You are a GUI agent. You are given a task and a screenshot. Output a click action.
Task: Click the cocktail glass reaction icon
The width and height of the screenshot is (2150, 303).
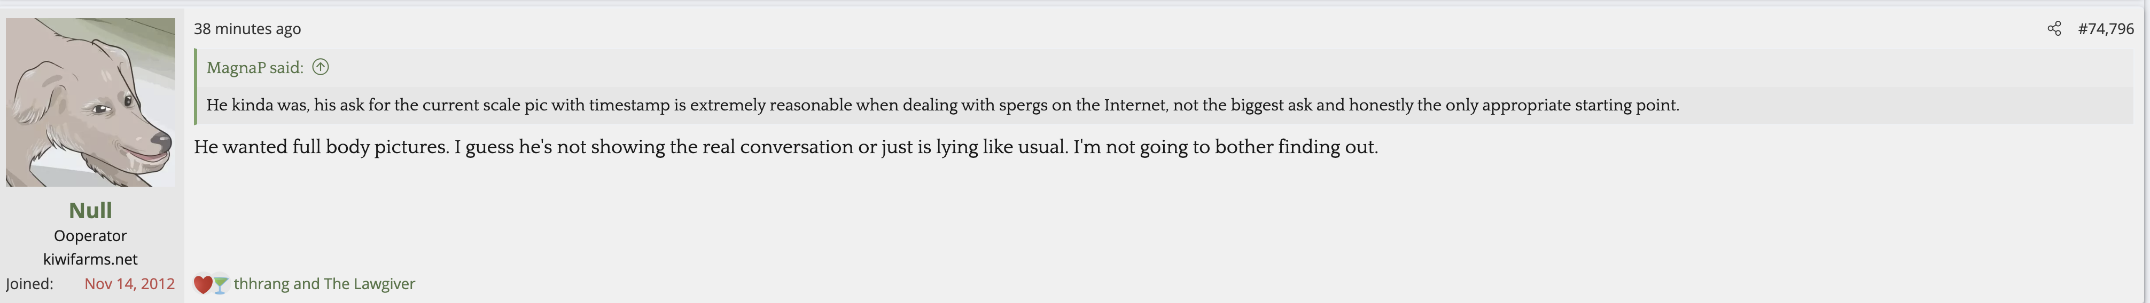pyautogui.click(x=220, y=285)
